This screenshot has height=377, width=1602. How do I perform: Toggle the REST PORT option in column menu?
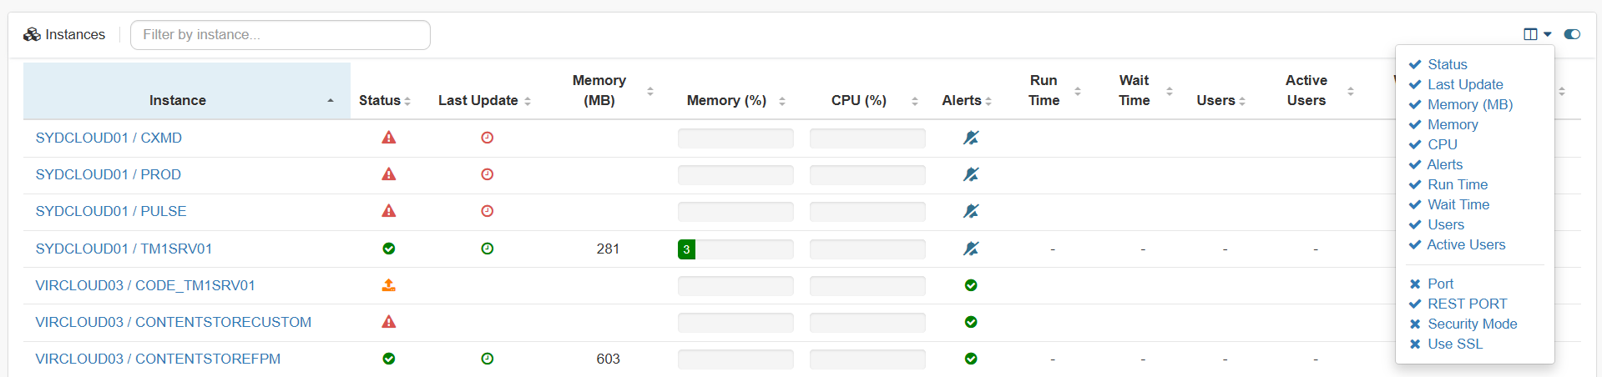[1458, 304]
